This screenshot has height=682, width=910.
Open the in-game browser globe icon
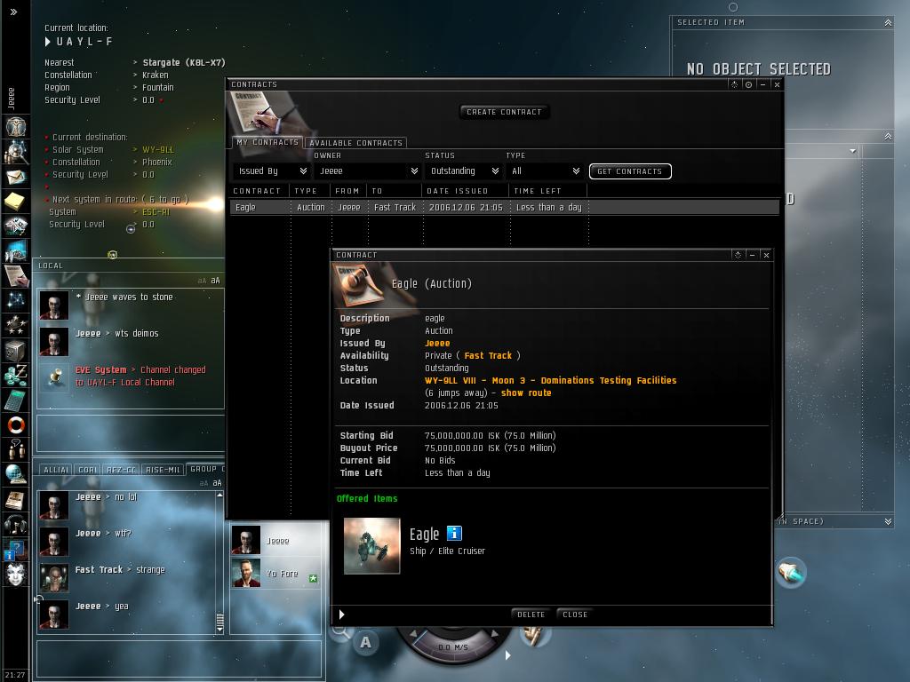click(x=16, y=474)
